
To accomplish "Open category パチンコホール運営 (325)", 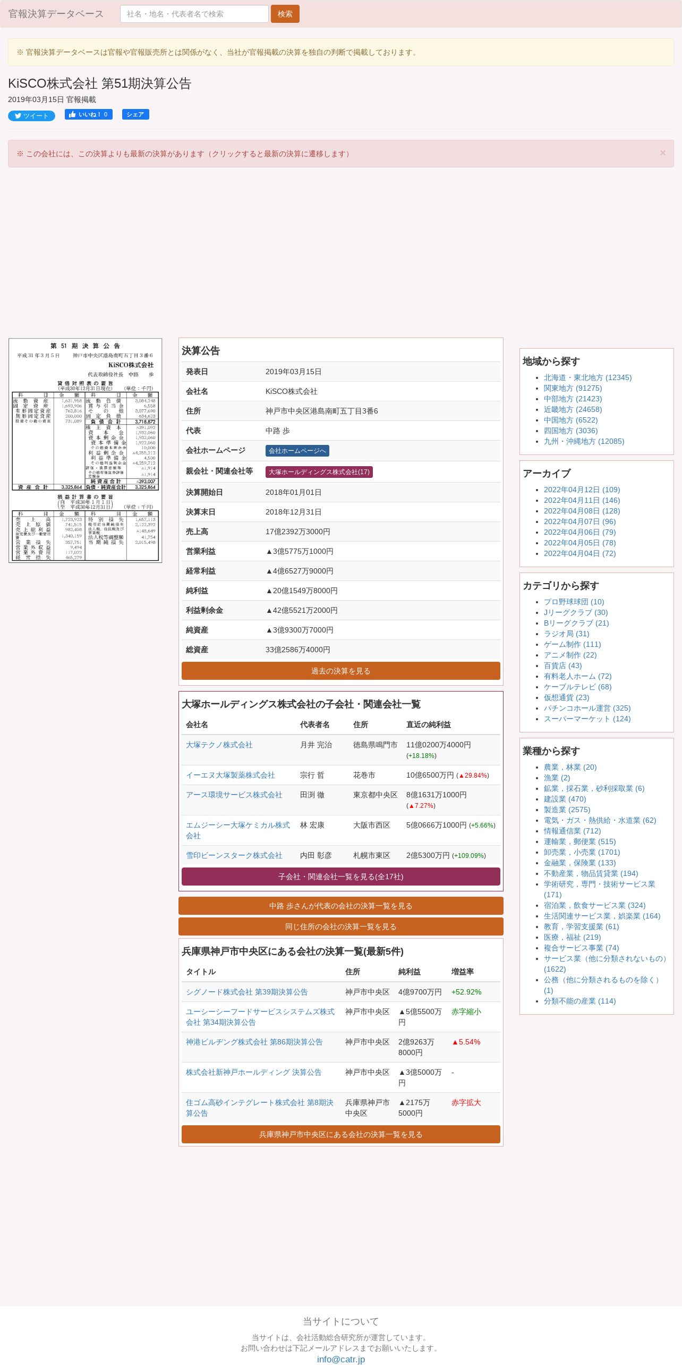I will [587, 708].
